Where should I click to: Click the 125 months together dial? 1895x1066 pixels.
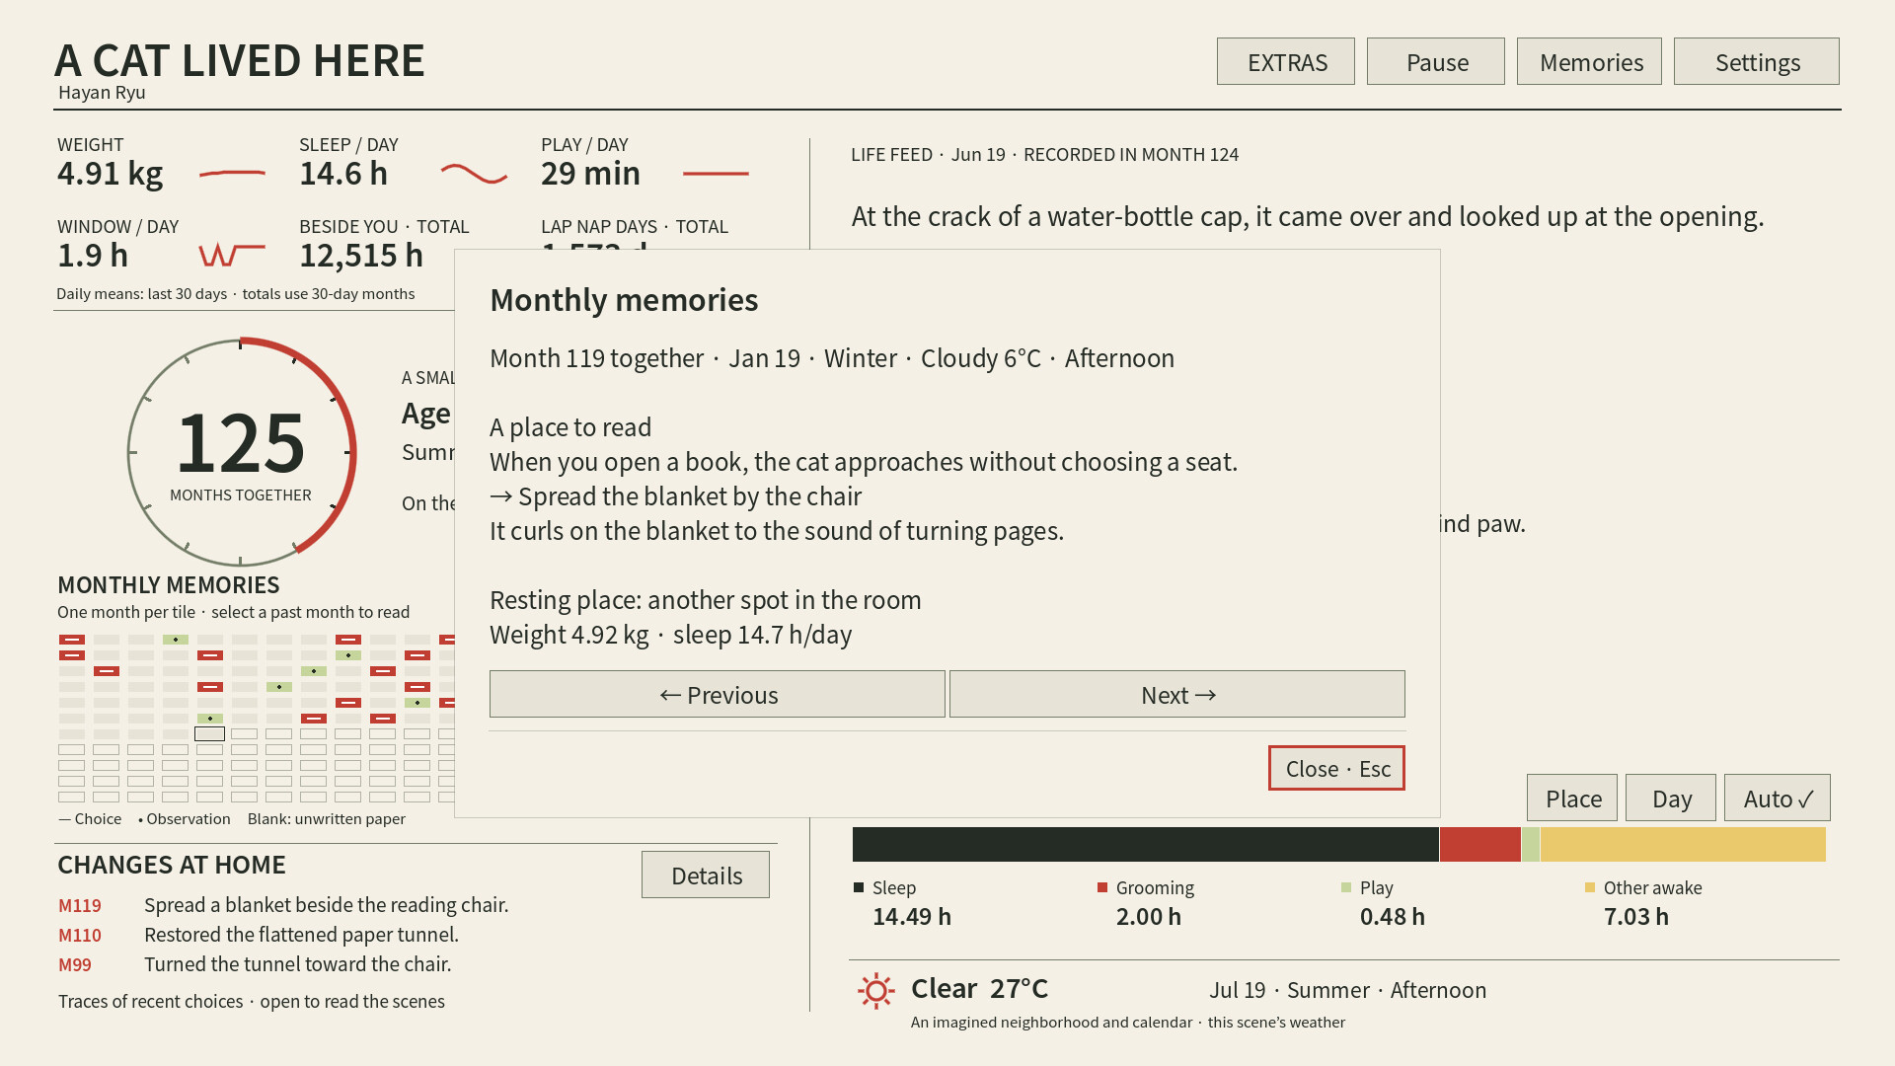coord(241,453)
